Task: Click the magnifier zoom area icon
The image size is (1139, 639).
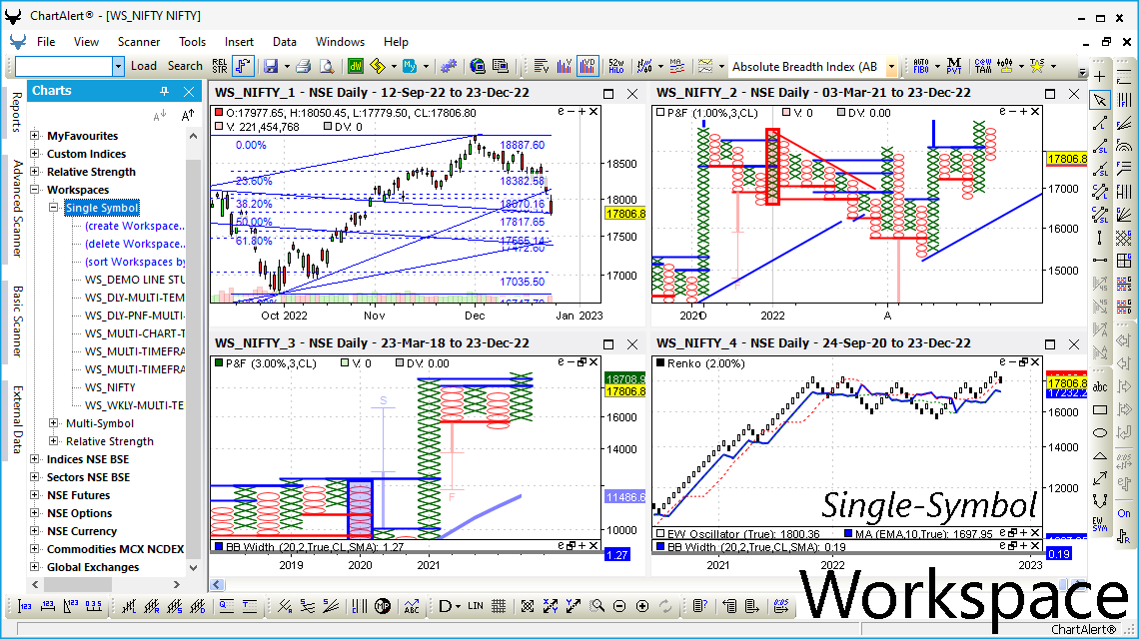Action: [597, 606]
